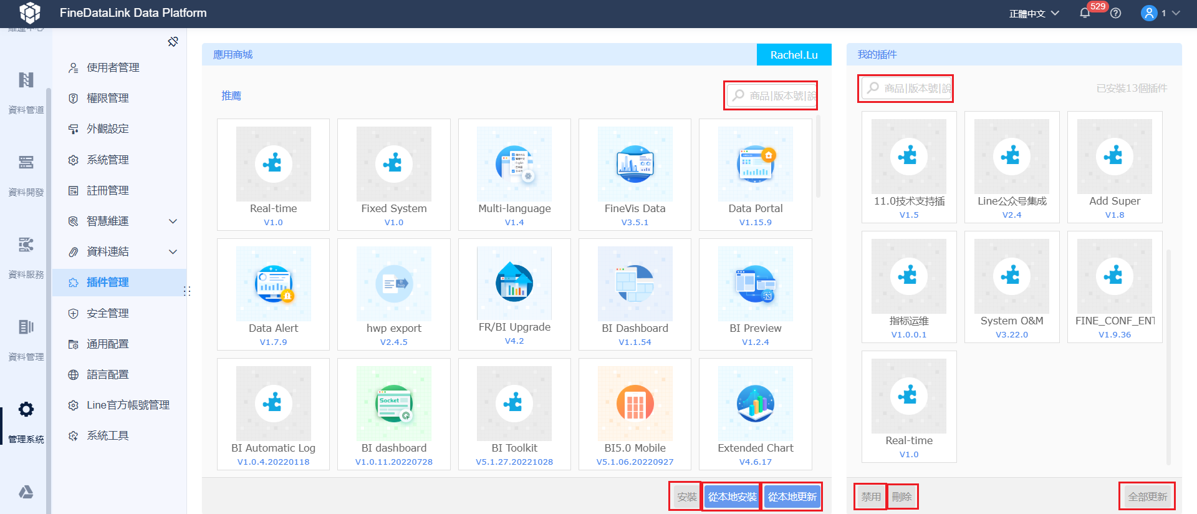Click the 應用商城 list scrollbar
Screen dimensions: 1197x514
[818, 157]
